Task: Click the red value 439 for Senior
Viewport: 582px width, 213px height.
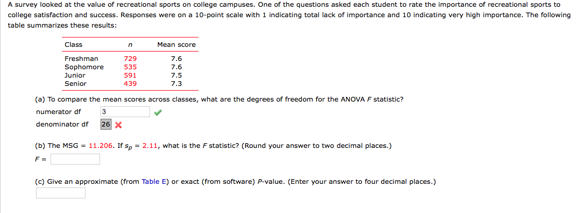Action: coord(130,84)
